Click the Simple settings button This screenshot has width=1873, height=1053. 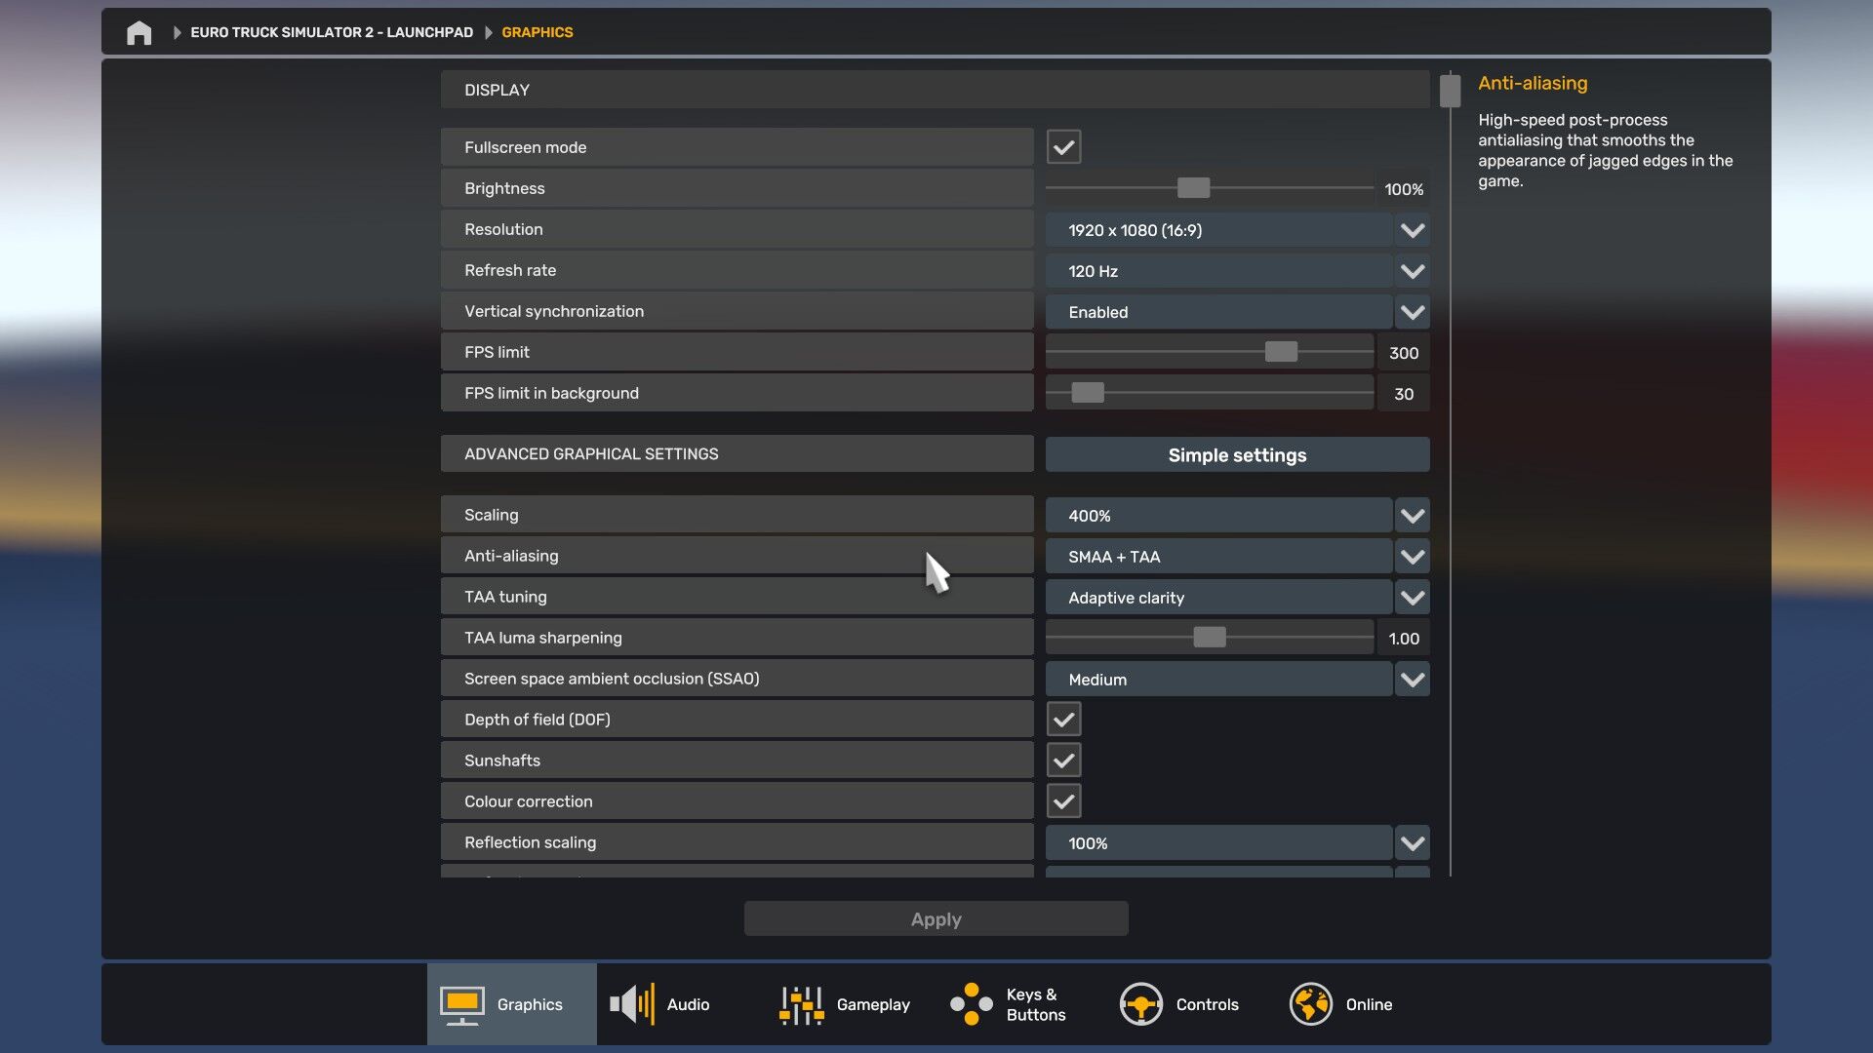pos(1237,455)
